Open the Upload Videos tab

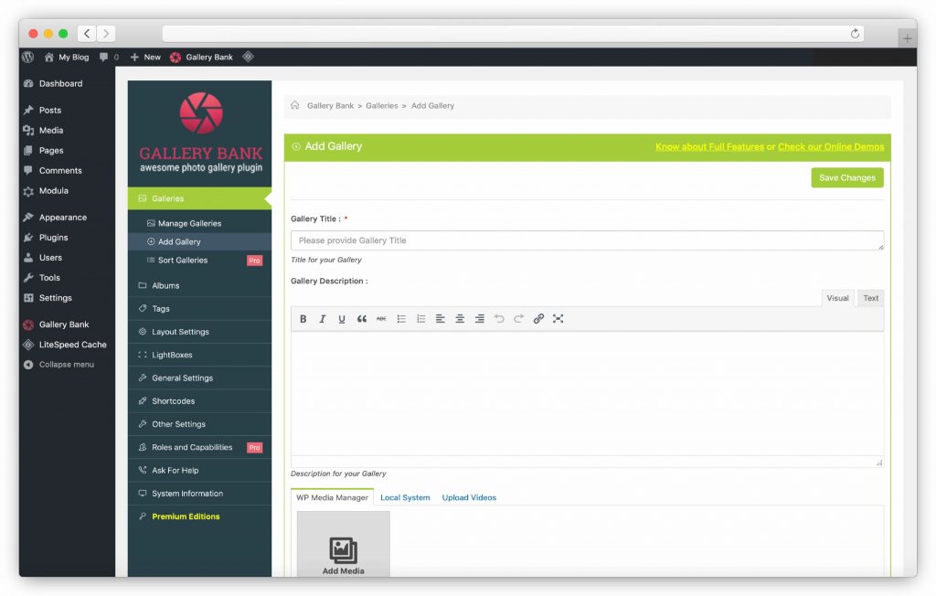469,497
